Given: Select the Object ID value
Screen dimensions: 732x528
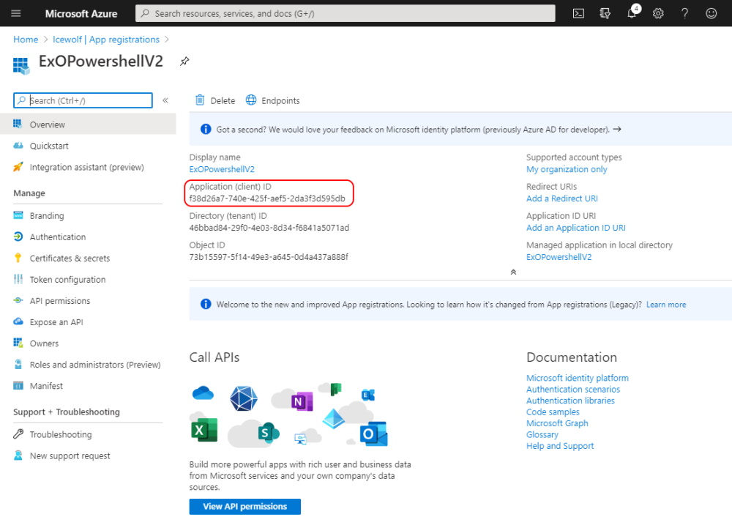Looking at the screenshot, I should pyautogui.click(x=269, y=257).
